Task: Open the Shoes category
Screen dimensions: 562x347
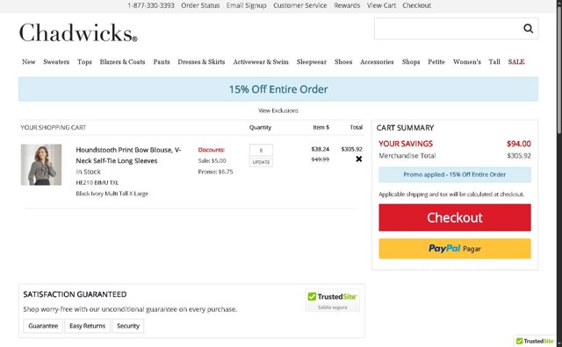Action: (x=343, y=62)
